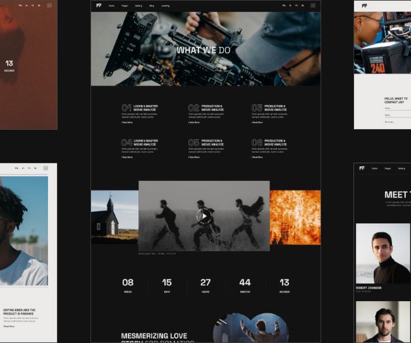Viewport: 411px width, 343px height.
Task: Click the WHAT WE DO hero heading
Action: click(204, 51)
